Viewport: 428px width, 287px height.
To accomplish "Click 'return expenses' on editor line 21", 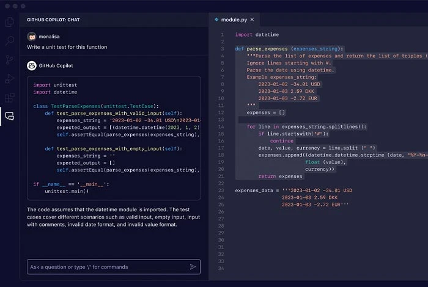I will tap(280, 176).
